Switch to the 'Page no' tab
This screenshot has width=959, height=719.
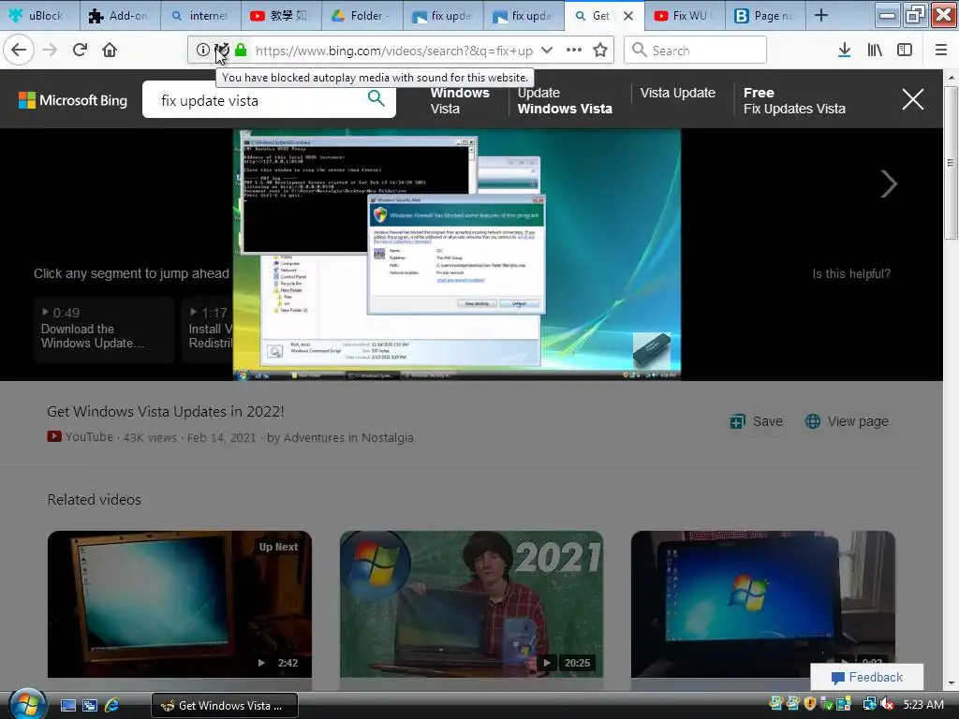click(766, 16)
